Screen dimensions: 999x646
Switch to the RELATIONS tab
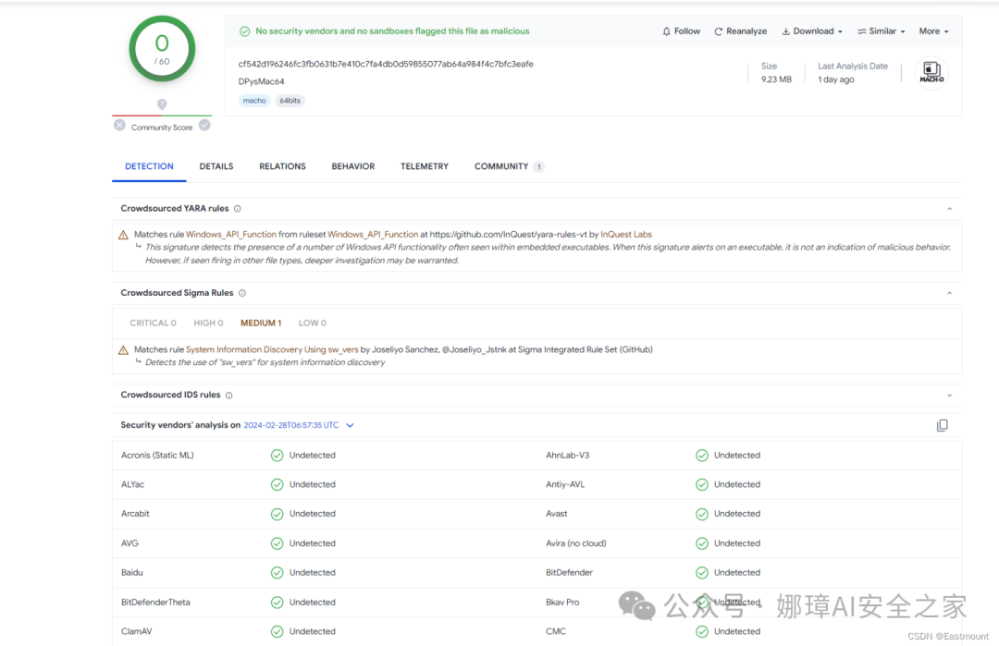(282, 166)
